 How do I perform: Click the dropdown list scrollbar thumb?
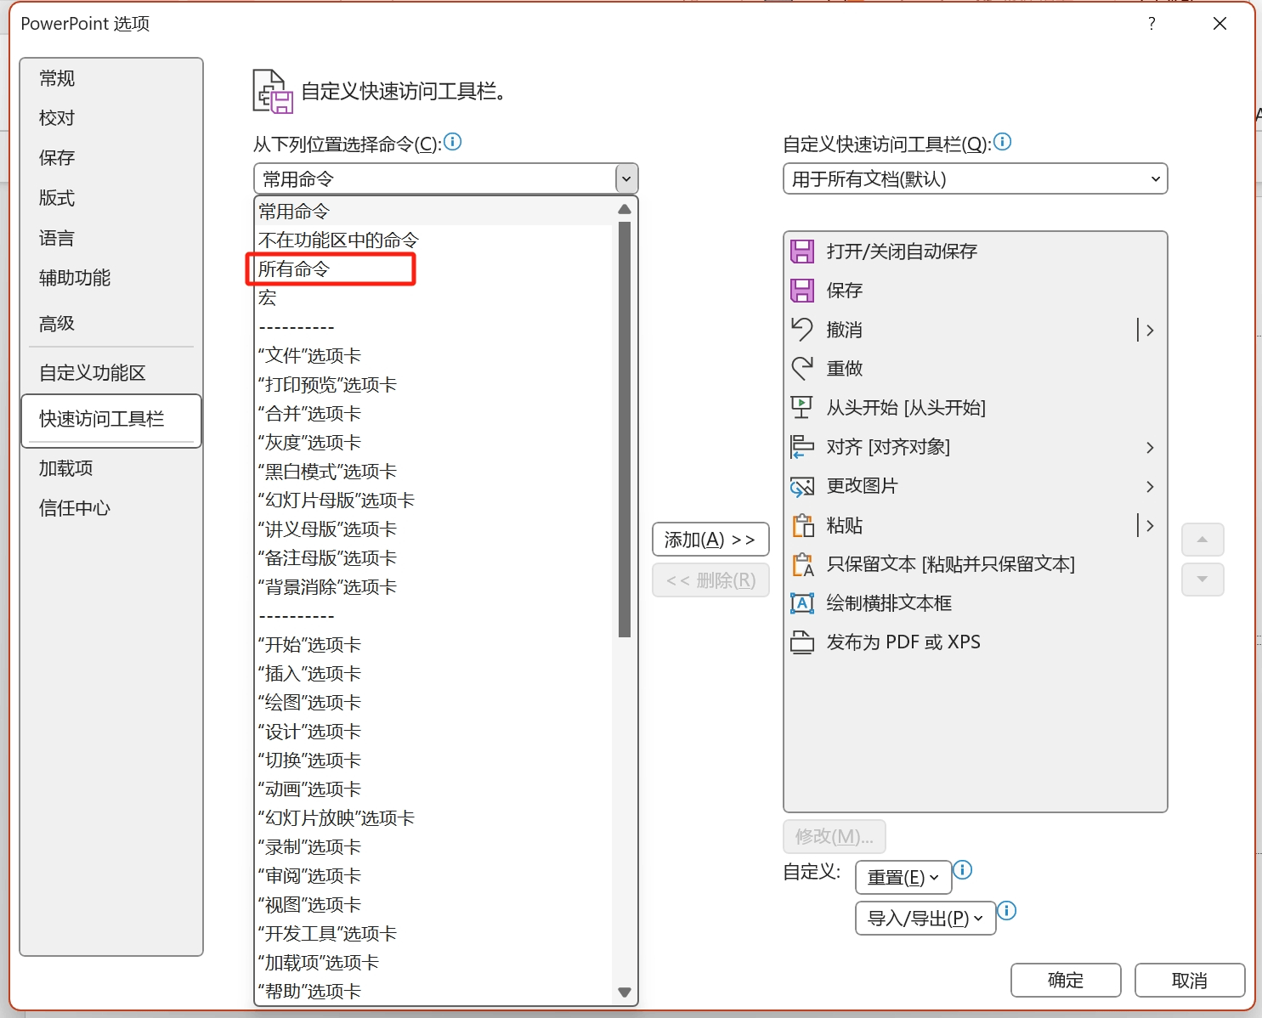pos(625,429)
